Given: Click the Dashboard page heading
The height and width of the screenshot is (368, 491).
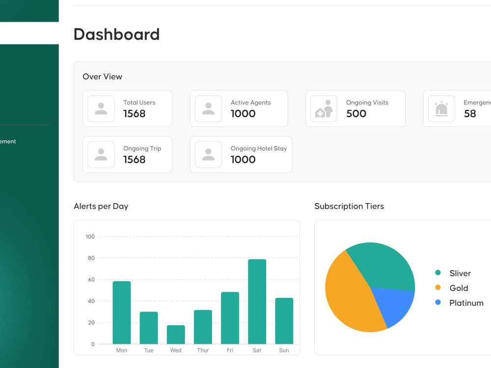Looking at the screenshot, I should coord(116,34).
